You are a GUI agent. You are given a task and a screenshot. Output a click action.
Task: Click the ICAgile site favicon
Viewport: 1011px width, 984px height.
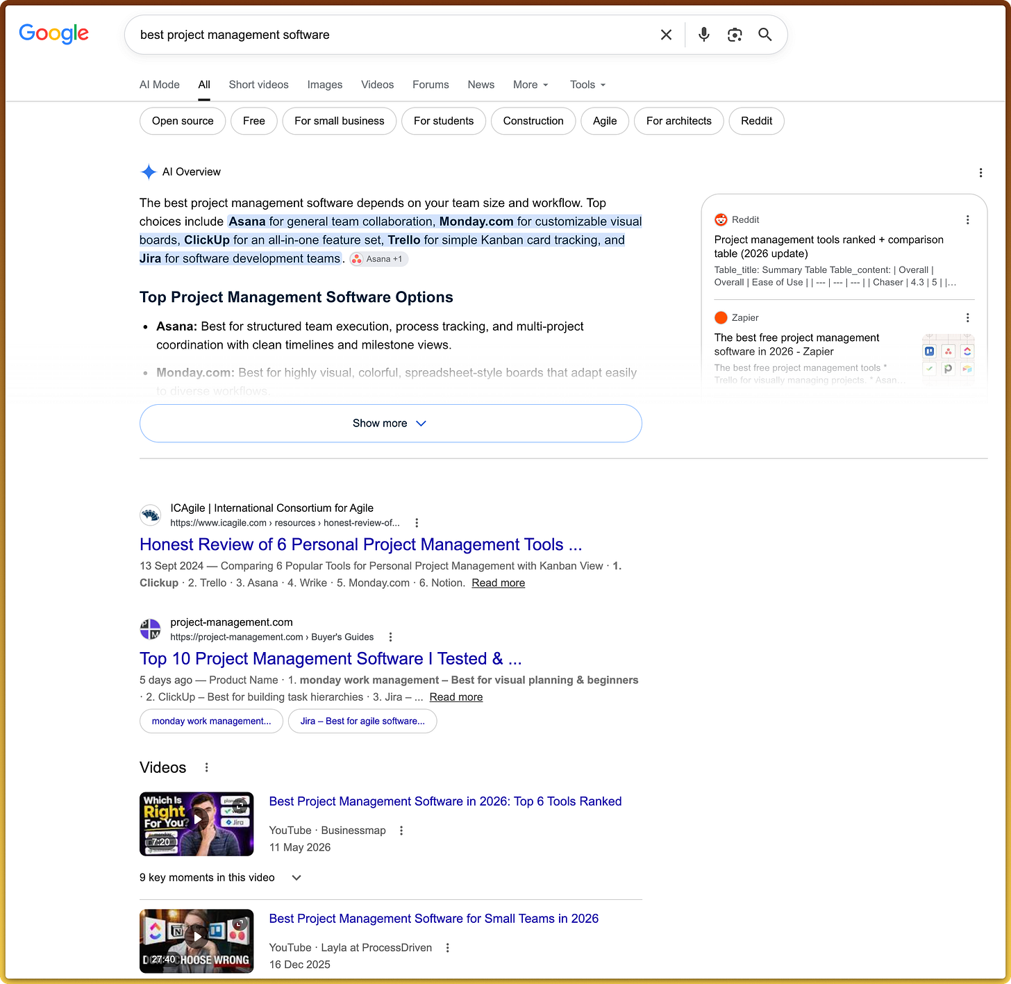(151, 515)
